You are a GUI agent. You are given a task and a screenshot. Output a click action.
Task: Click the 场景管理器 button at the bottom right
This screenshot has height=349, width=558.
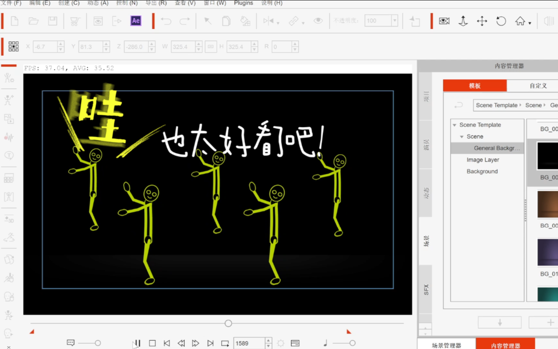click(446, 345)
